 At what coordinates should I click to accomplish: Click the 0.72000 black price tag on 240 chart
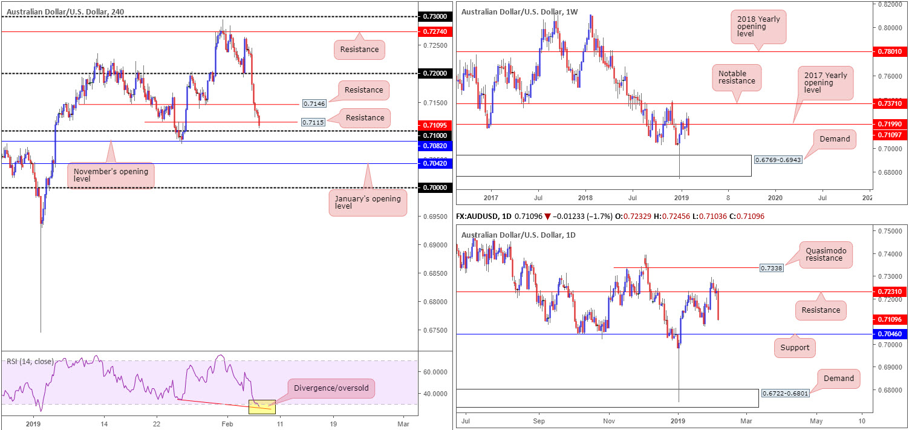[434, 73]
